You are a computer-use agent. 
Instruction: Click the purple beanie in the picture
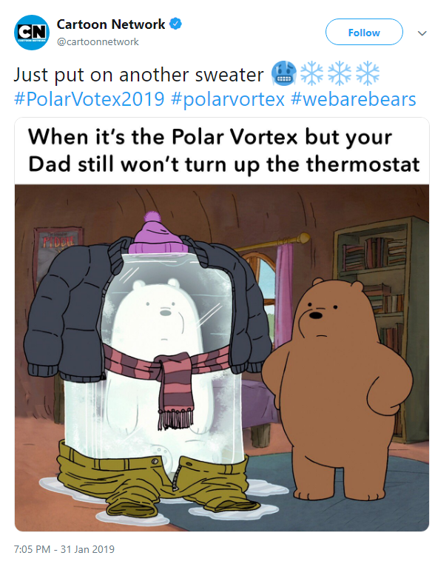coord(158,233)
